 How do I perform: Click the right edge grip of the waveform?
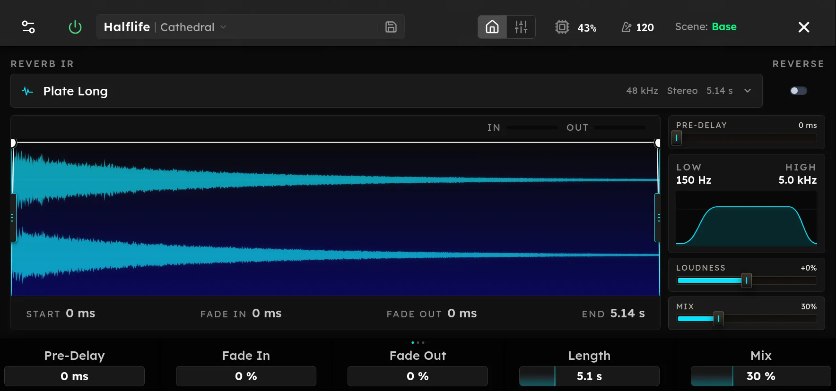click(x=658, y=218)
